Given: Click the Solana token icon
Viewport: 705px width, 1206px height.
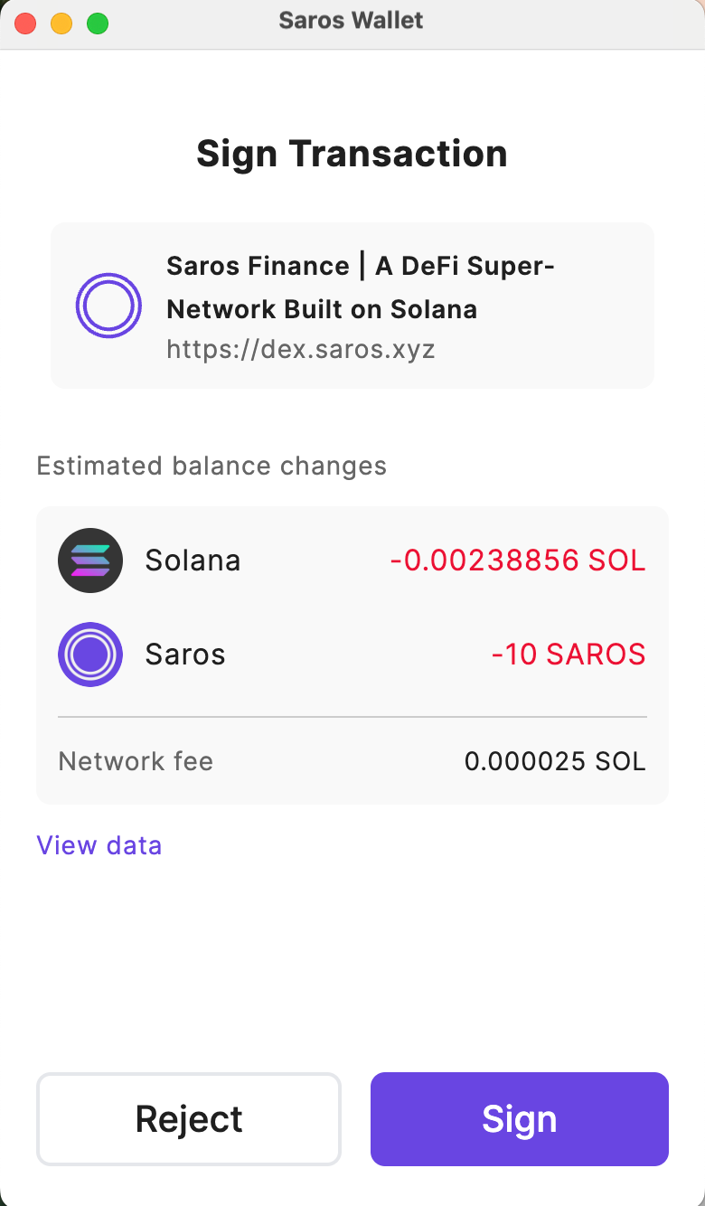Looking at the screenshot, I should pos(90,561).
